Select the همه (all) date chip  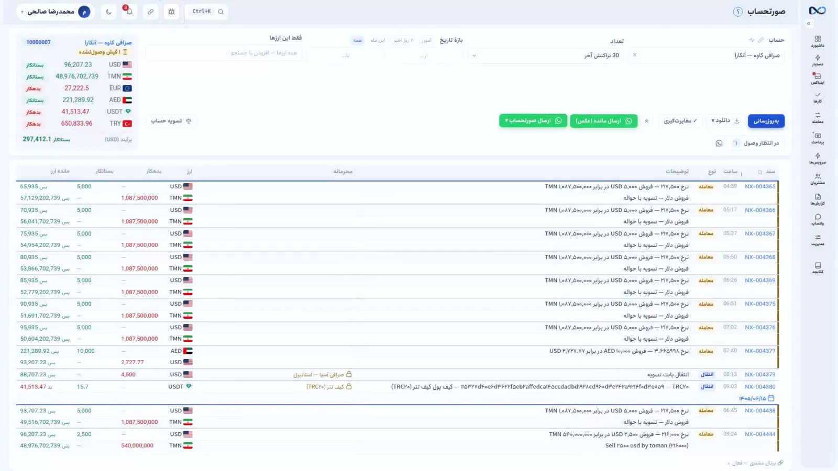tap(357, 40)
